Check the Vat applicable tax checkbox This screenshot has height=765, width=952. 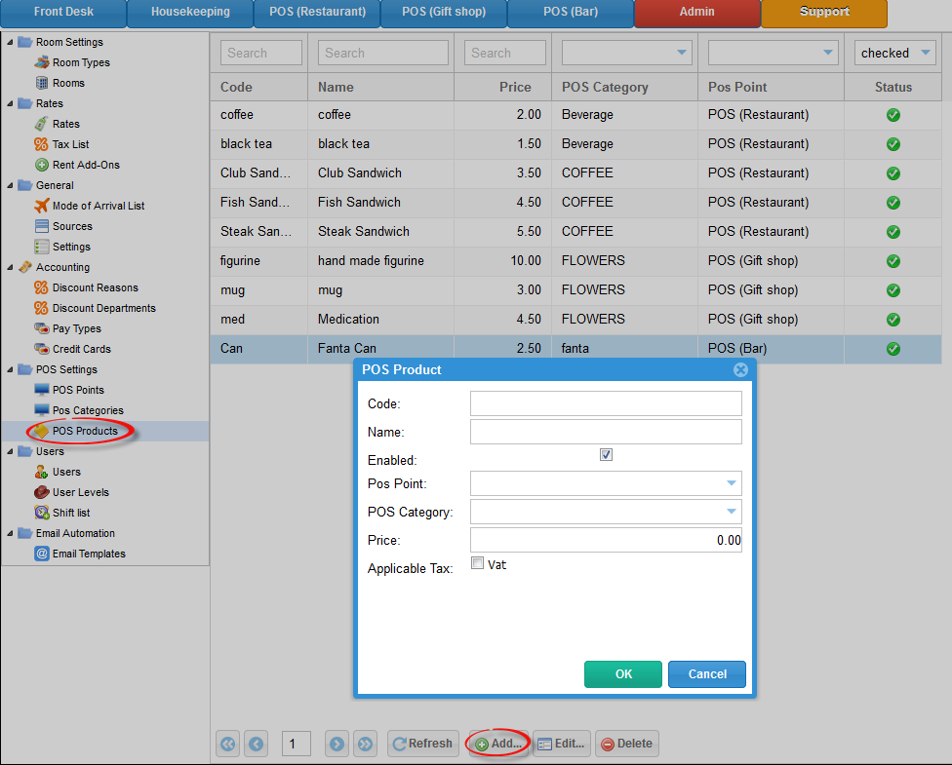(x=477, y=563)
